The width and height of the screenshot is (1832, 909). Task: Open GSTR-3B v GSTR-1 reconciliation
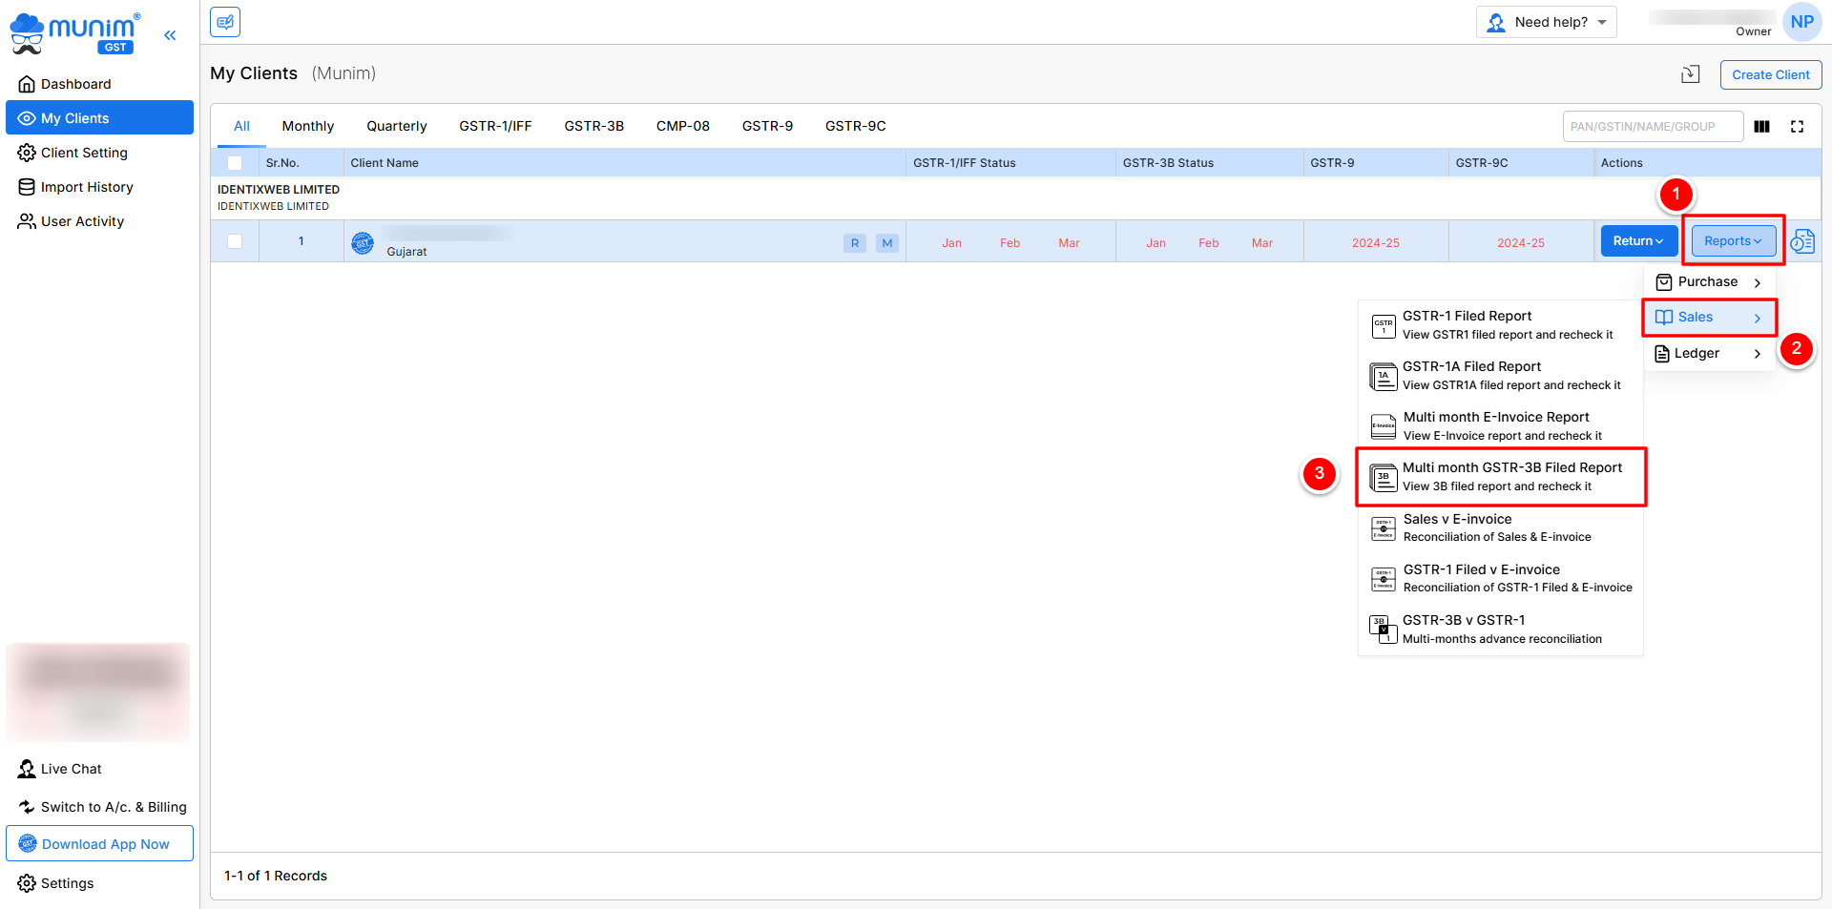pyautogui.click(x=1501, y=630)
